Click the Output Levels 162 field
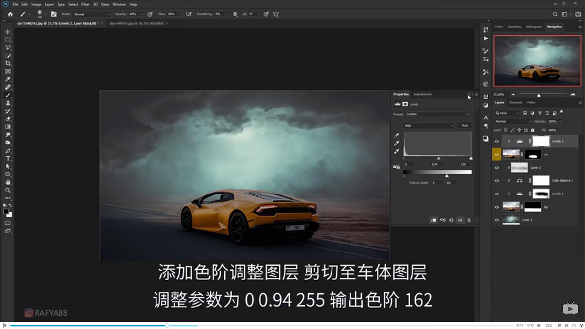Viewport: 585px width, 329px height. point(451,182)
